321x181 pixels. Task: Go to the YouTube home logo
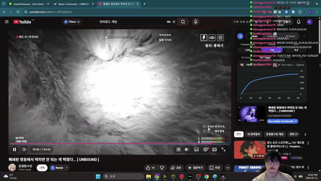click(x=22, y=22)
